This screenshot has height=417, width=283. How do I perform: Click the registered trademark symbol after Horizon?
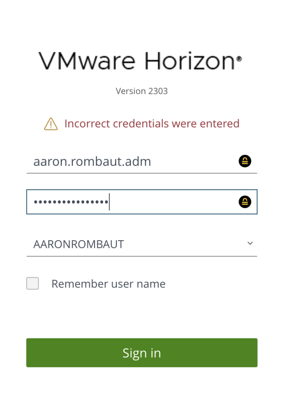coord(239,59)
